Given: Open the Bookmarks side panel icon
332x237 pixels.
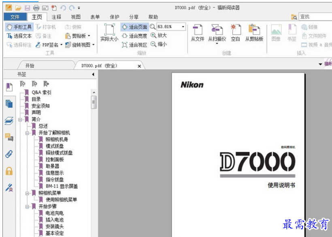Looking at the screenshot, I should click(x=9, y=87).
